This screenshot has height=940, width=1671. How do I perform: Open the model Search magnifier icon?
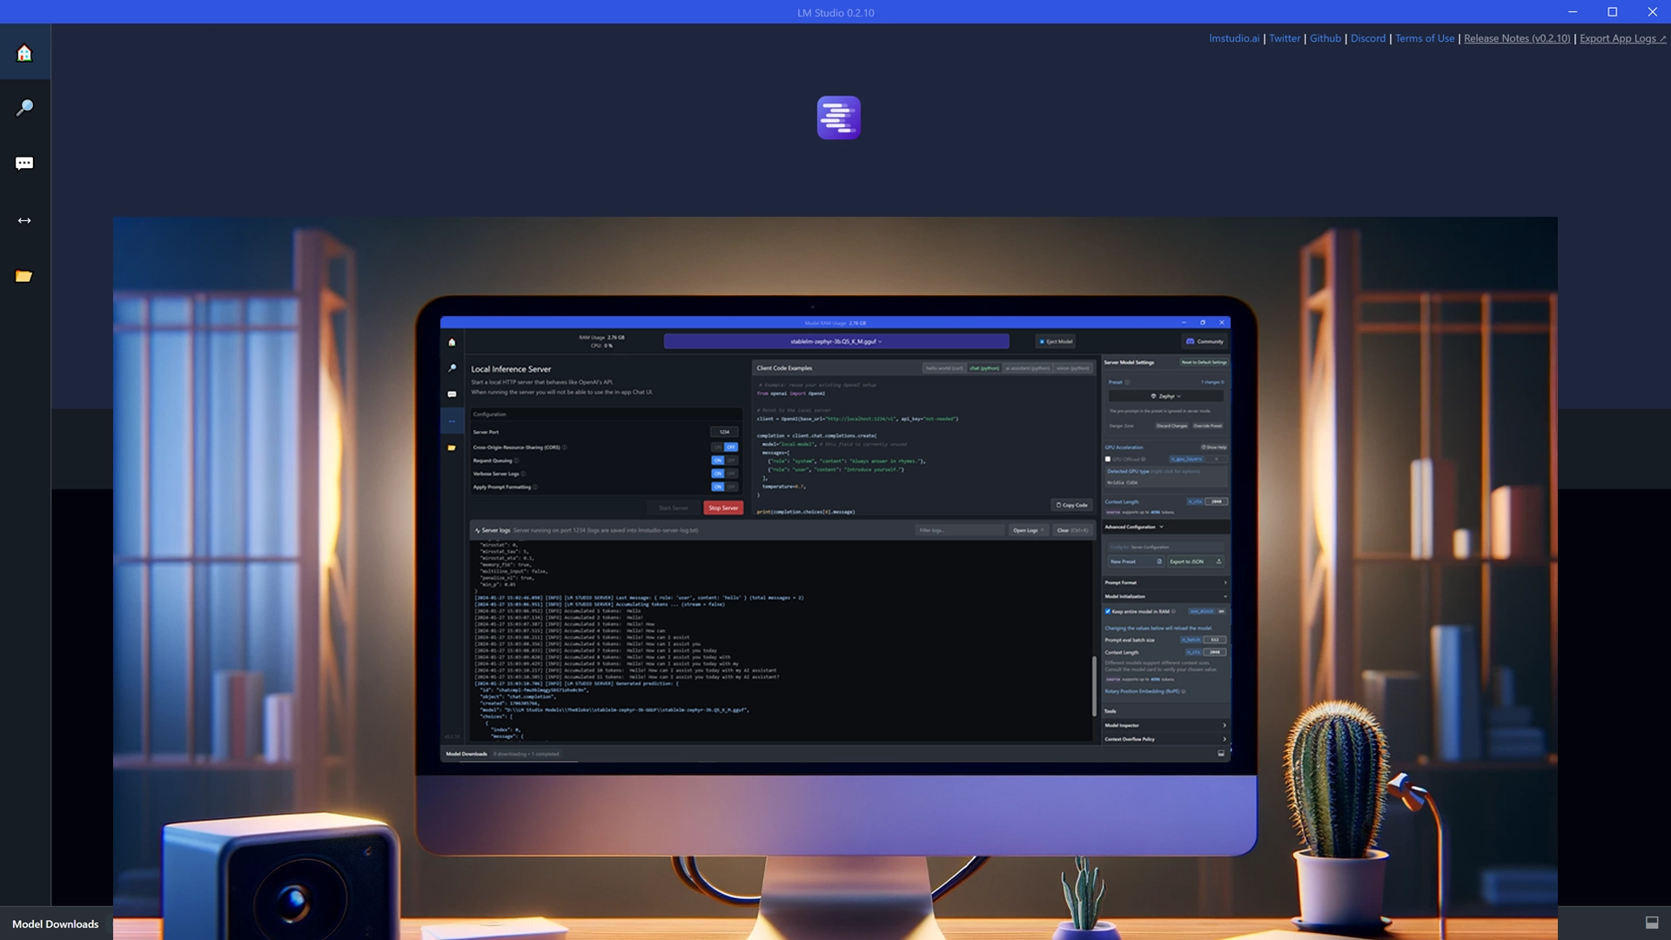pyautogui.click(x=24, y=108)
